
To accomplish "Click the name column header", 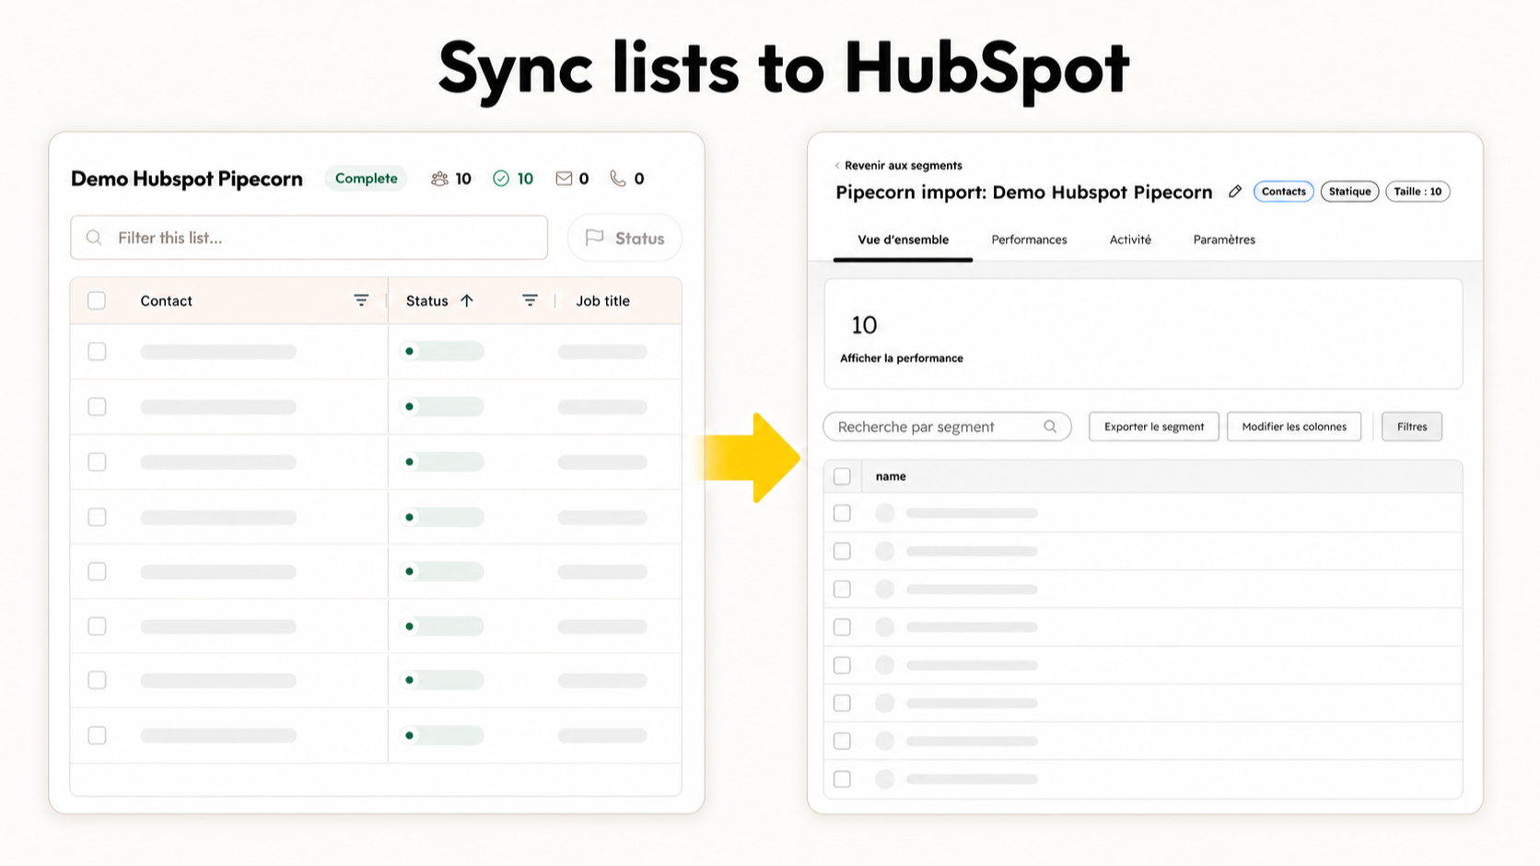I will pos(891,476).
